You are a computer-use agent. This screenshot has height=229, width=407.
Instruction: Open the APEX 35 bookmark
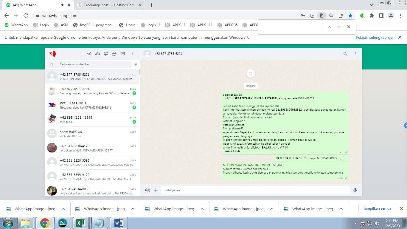tap(228, 25)
